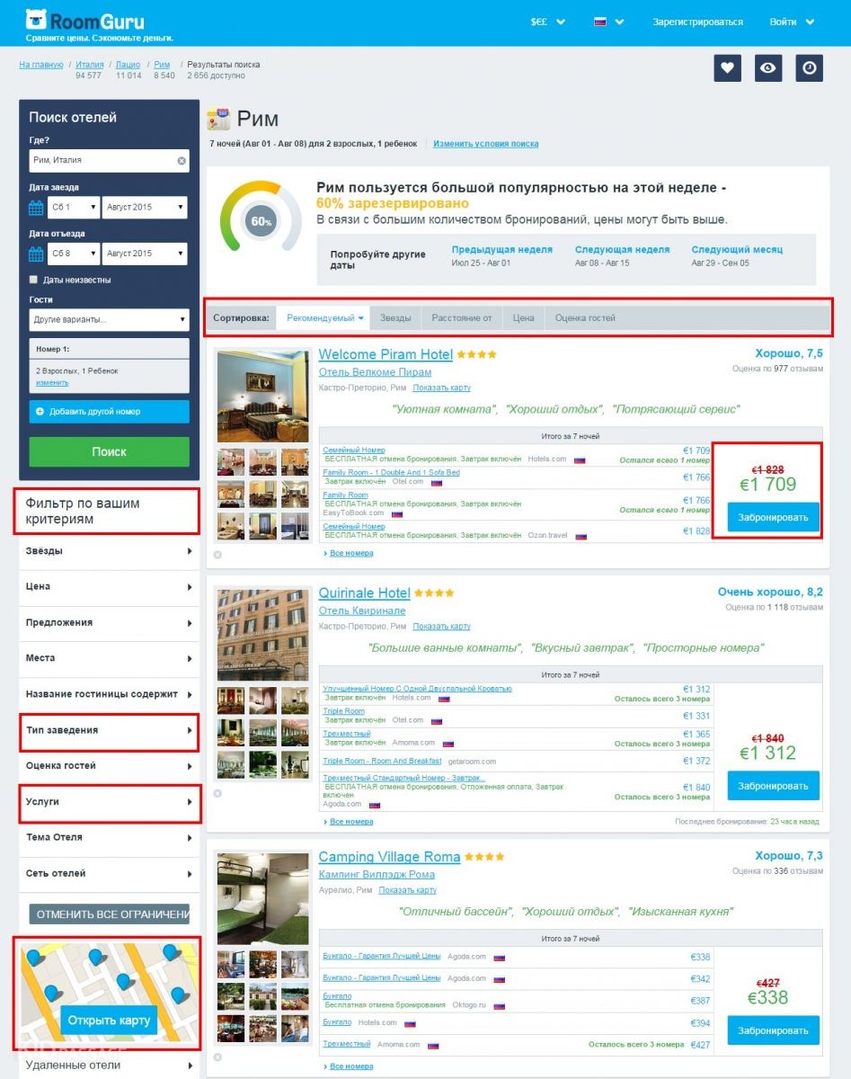Clear the destination field with X icon
Image resolution: width=851 pixels, height=1079 pixels.
tap(182, 161)
